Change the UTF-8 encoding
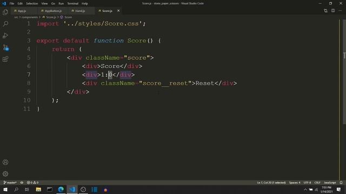The height and width of the screenshot is (194, 346). (307, 183)
